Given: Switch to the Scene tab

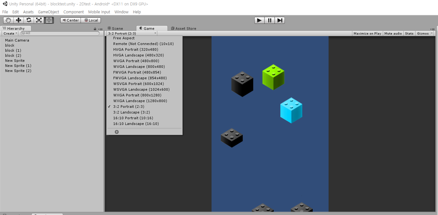Looking at the screenshot, I should 115,29.
